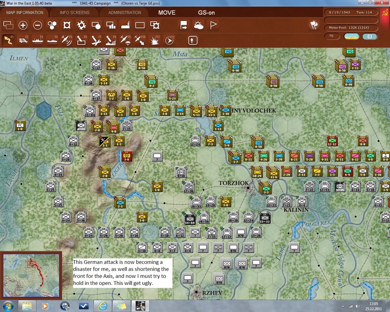Show weather with sun and cloud icon
Screen dimensions: 390x312
click(x=199, y=25)
